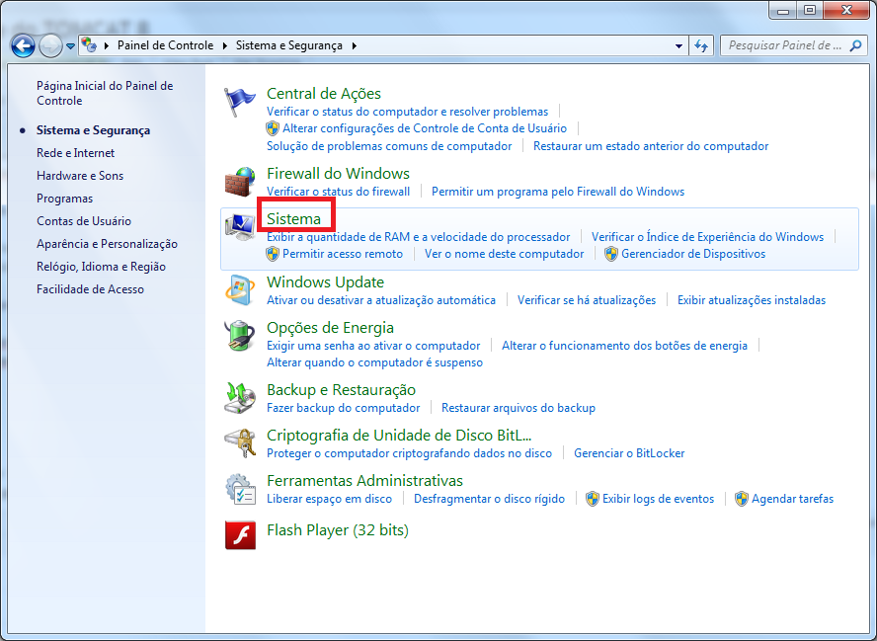Click the search magnifier icon

click(855, 45)
